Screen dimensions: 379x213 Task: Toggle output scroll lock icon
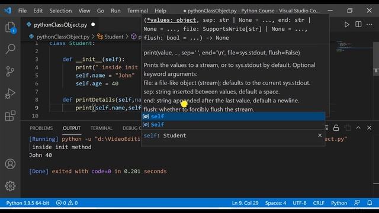(x=336, y=128)
